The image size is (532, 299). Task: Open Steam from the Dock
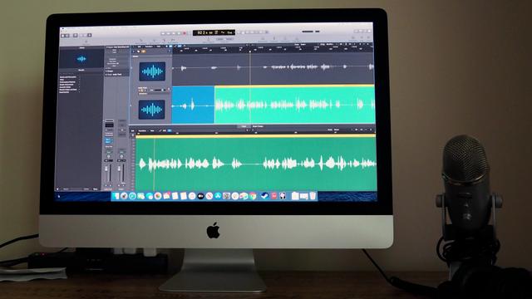tap(265, 196)
